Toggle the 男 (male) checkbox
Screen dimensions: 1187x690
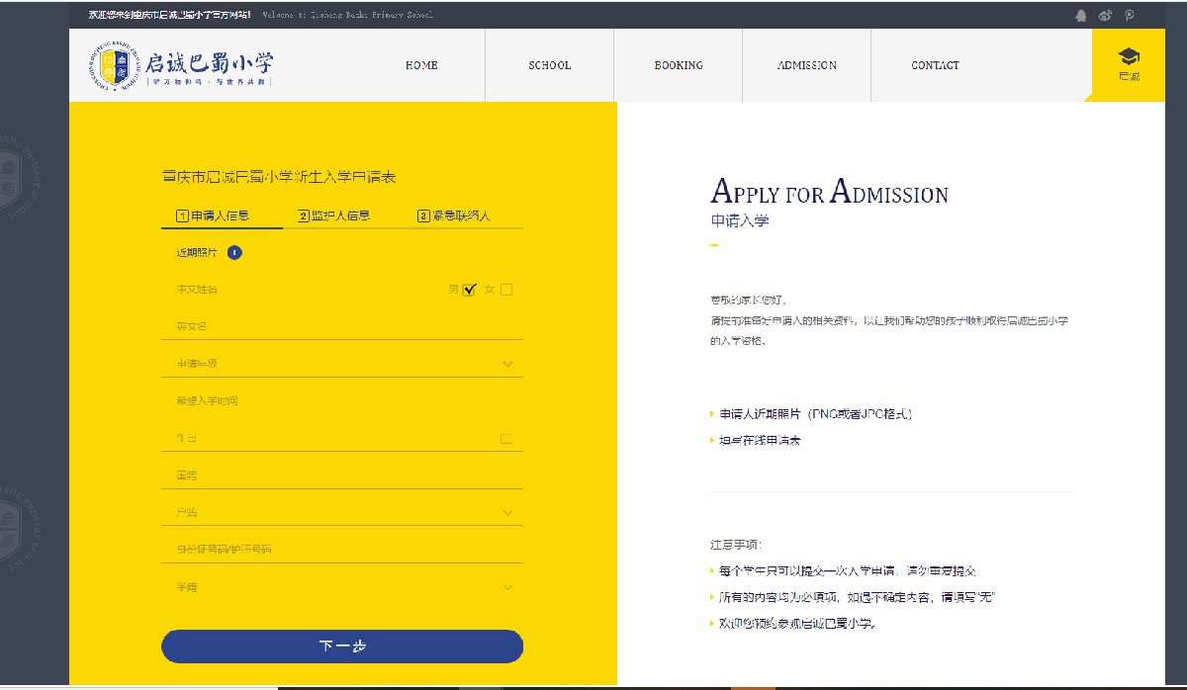[x=470, y=290]
